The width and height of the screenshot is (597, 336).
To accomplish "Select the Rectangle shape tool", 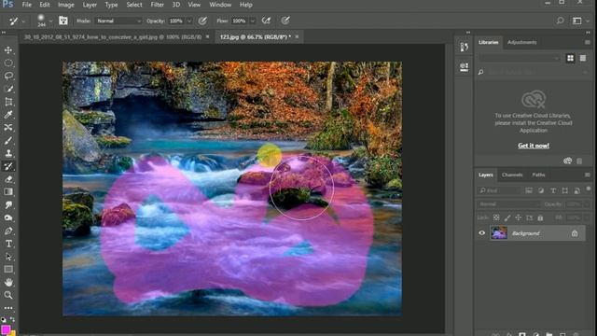I will [8, 270].
